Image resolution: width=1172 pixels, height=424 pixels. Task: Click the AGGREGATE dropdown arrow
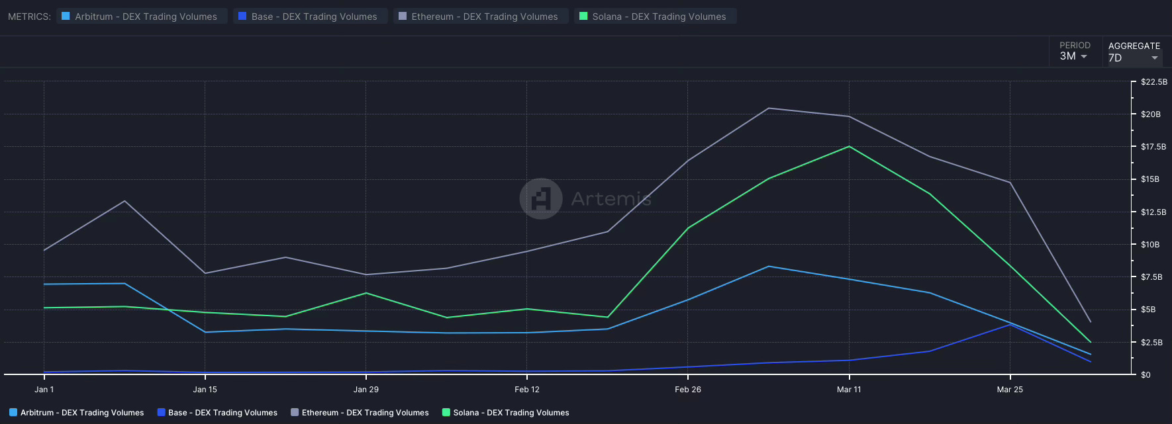click(1155, 58)
